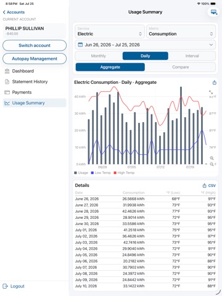Screen dimensions: 222x296
Task: Click the Usage Summary chart icon
Action: click(x=7, y=103)
